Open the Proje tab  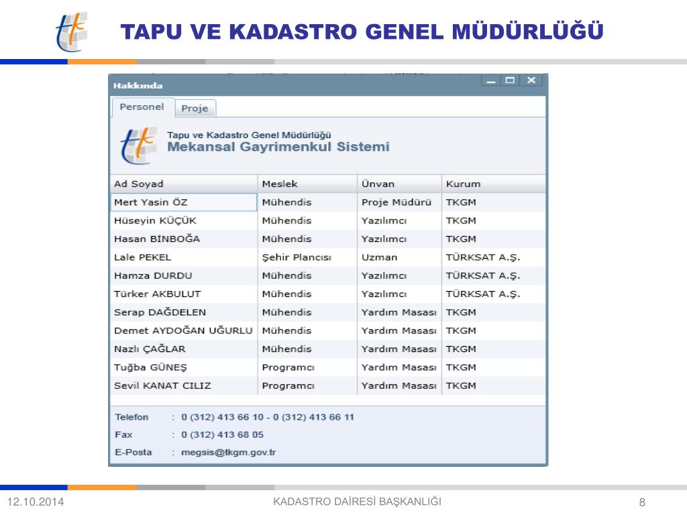195,108
